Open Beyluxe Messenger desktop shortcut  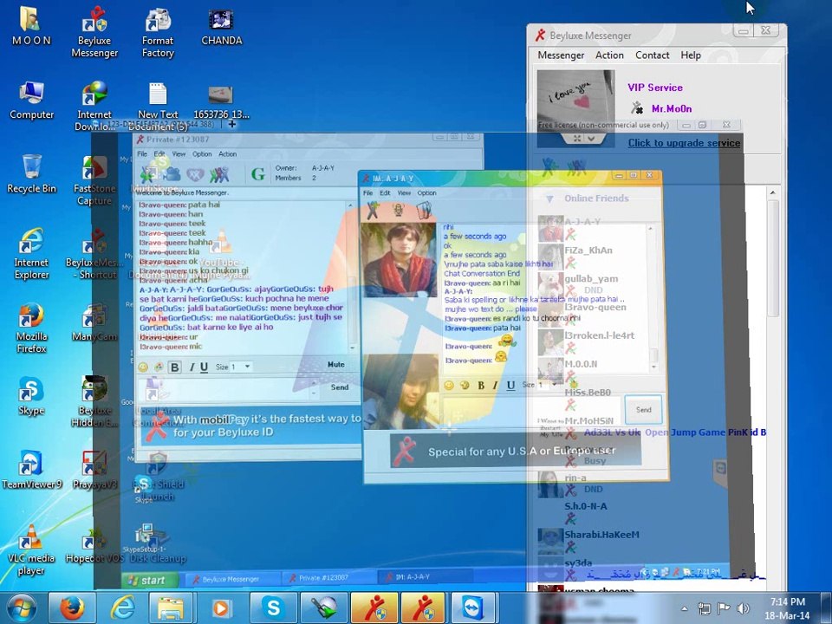click(94, 32)
